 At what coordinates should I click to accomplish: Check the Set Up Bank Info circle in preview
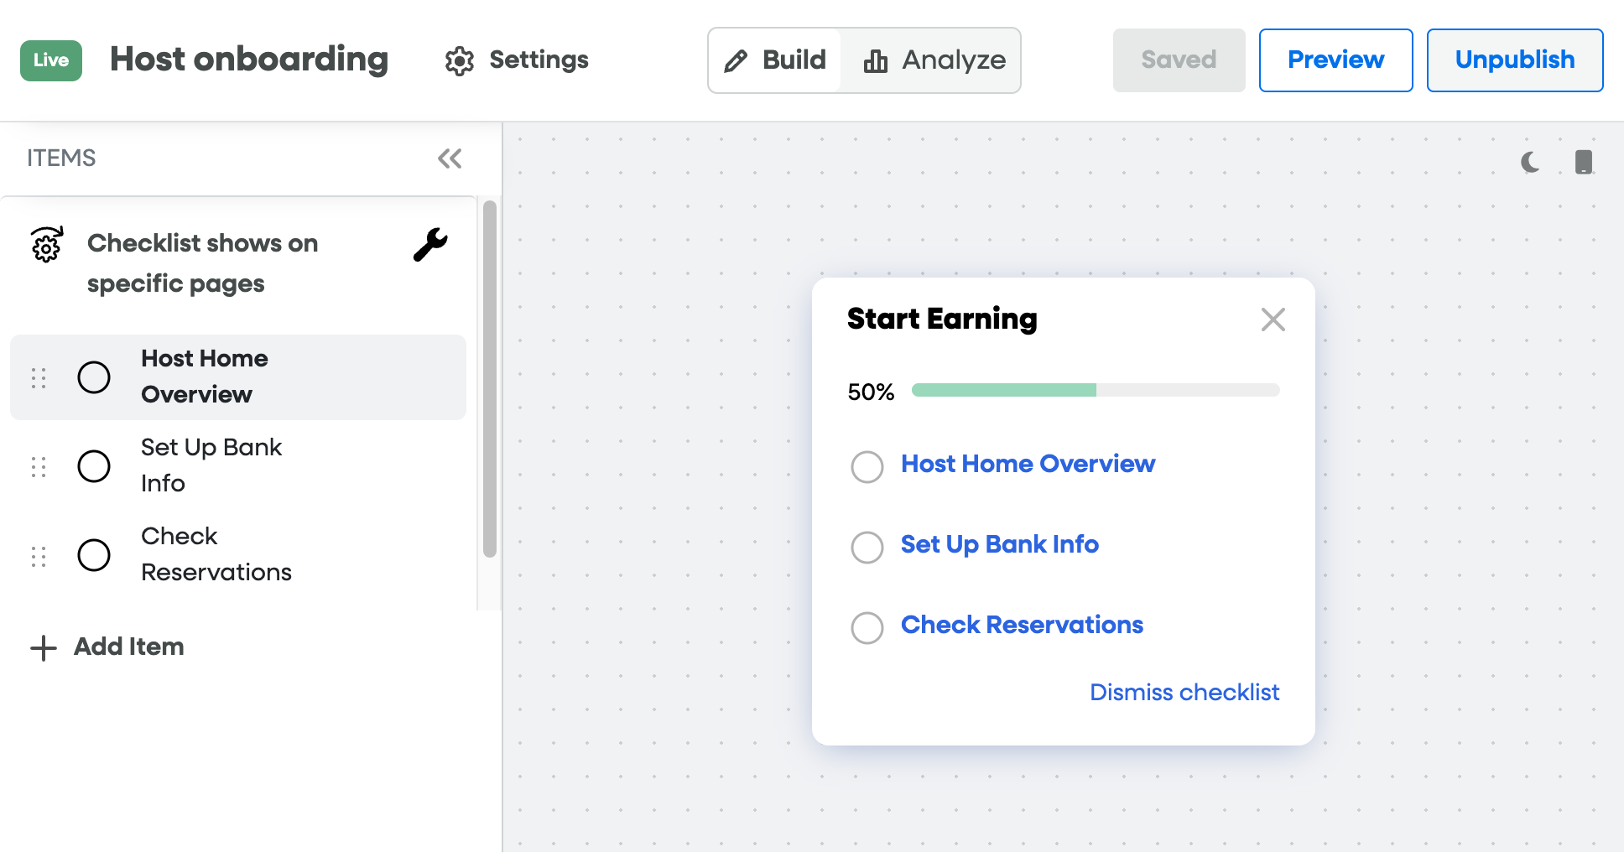(867, 548)
